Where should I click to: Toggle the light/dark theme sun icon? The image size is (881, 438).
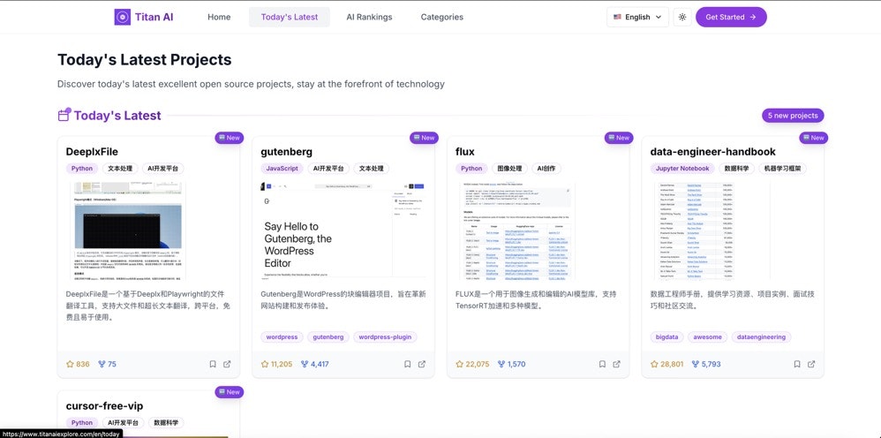pos(682,17)
